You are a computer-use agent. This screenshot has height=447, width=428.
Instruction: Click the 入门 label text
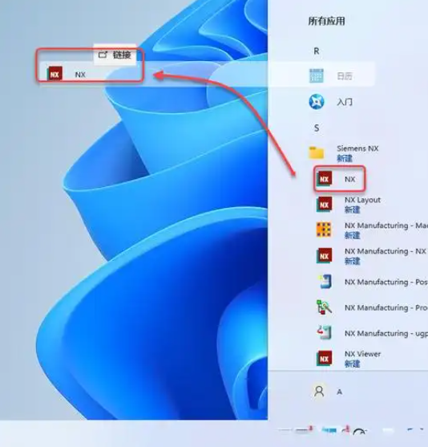(x=345, y=102)
